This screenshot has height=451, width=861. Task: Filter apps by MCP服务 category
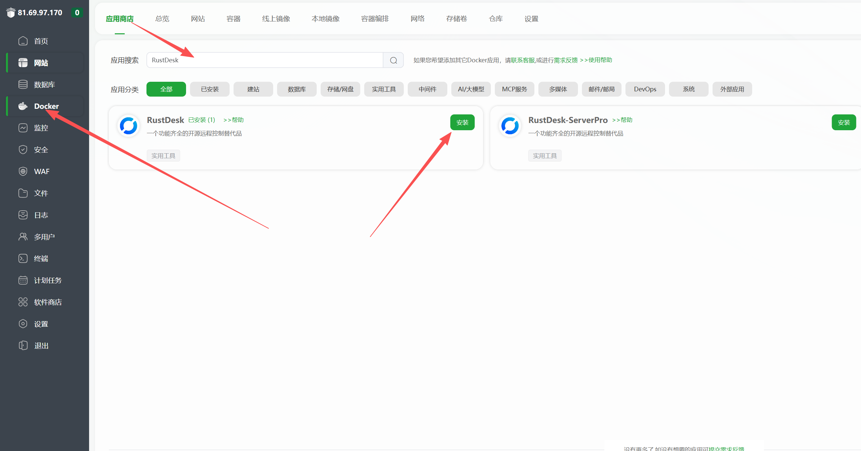click(514, 89)
